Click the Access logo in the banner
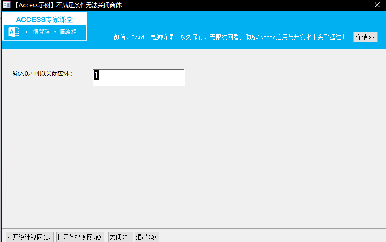Screen dimensions: 386x242 click(x=14, y=32)
